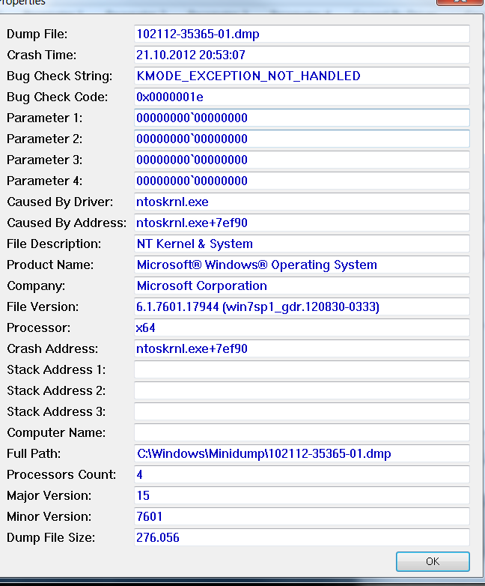Click the Minor Version field showing 7601
This screenshot has width=485, height=586.
click(x=302, y=516)
